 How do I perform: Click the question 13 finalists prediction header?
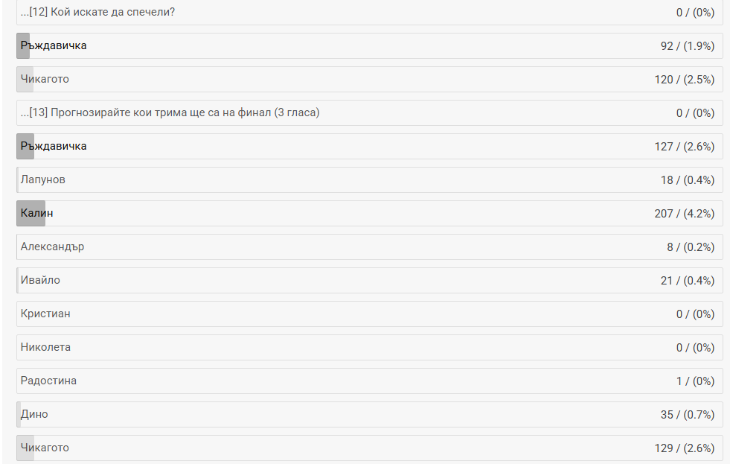369,113
